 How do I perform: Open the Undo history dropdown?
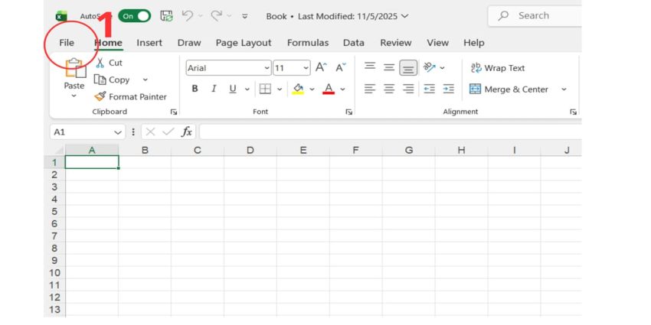coord(200,16)
